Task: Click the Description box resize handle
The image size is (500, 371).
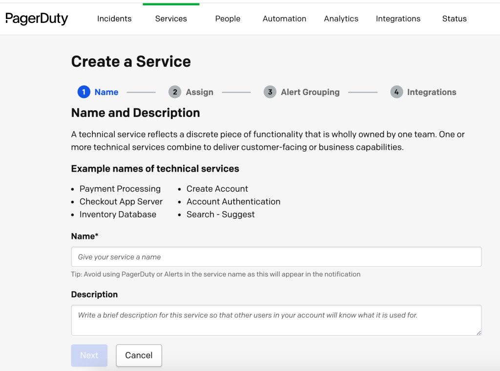Action: pyautogui.click(x=479, y=332)
